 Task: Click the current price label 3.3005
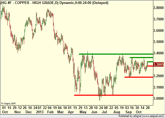click(x=158, y=64)
